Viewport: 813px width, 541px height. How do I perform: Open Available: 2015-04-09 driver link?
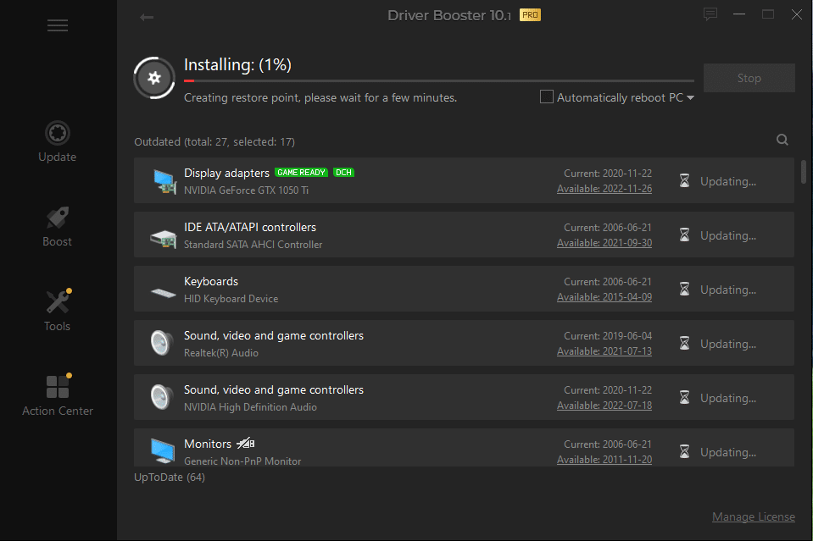point(604,297)
